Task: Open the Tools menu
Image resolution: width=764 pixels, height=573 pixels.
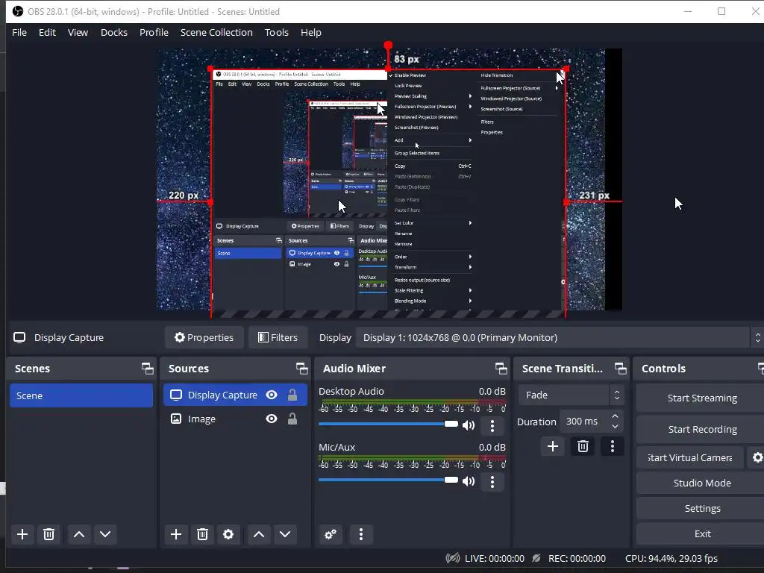Action: tap(277, 33)
